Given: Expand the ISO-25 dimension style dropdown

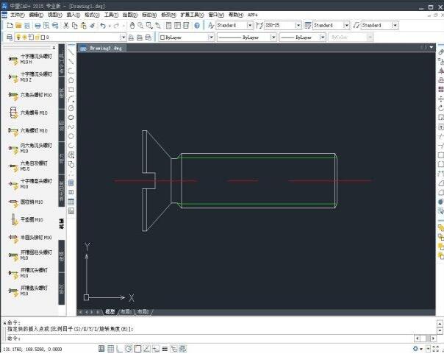Looking at the screenshot, I should 298,26.
